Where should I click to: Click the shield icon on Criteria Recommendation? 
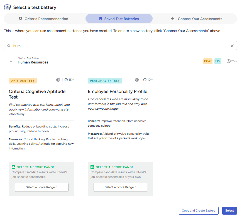20,19
